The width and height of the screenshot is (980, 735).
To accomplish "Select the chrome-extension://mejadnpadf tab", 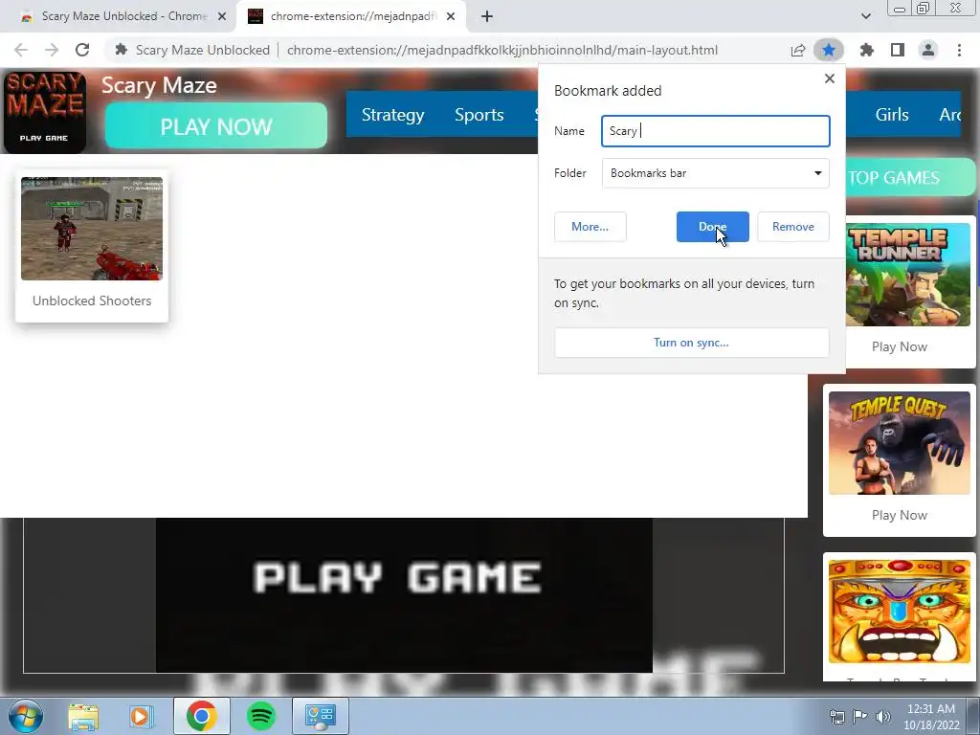I will tap(350, 17).
